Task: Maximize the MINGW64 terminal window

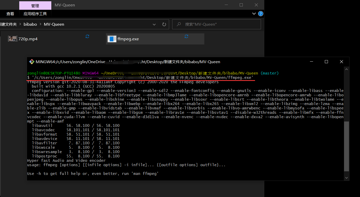Action: [x=326, y=62]
